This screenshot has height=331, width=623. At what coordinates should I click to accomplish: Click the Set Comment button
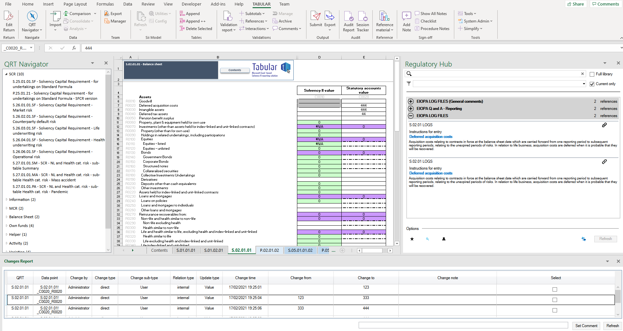[x=586, y=326]
